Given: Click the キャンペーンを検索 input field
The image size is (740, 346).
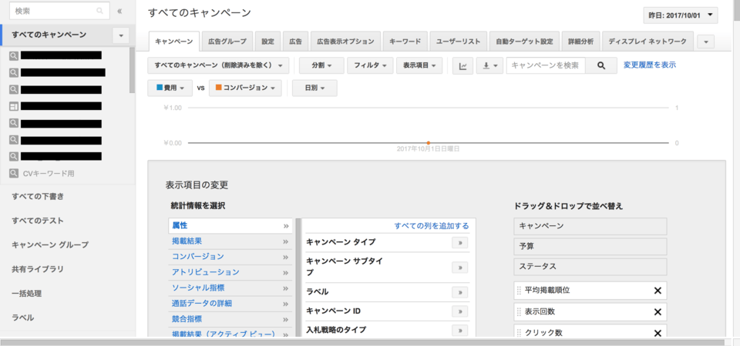Looking at the screenshot, I should (546, 66).
